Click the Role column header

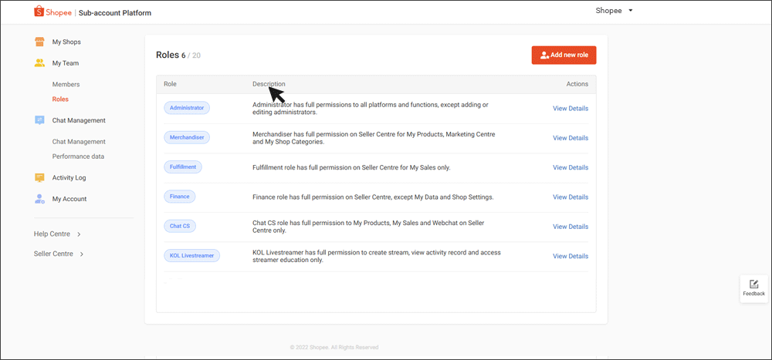point(171,84)
